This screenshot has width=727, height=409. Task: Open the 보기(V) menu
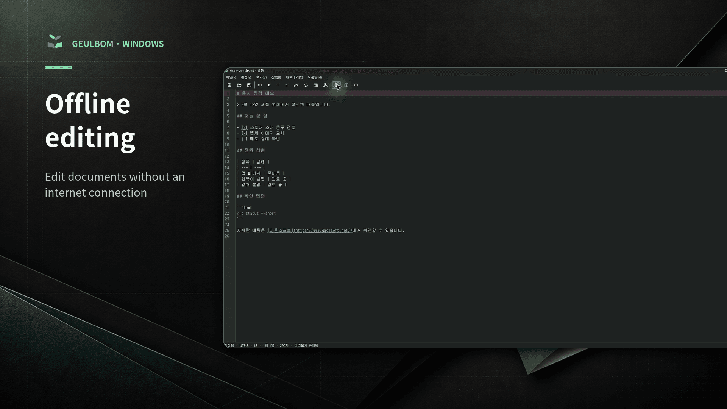(261, 77)
